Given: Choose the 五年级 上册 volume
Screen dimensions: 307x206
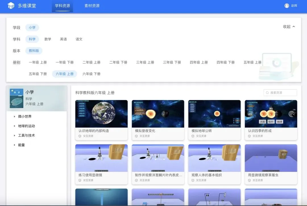Looking at the screenshot, I should [252, 63].
